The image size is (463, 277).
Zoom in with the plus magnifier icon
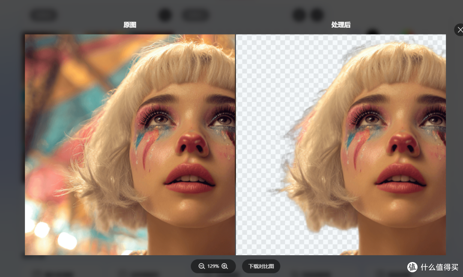click(x=225, y=266)
